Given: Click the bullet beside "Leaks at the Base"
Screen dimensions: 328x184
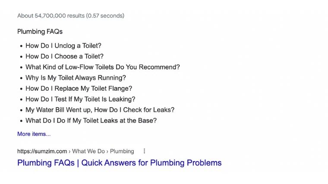Looking at the screenshot, I should click(21, 121).
